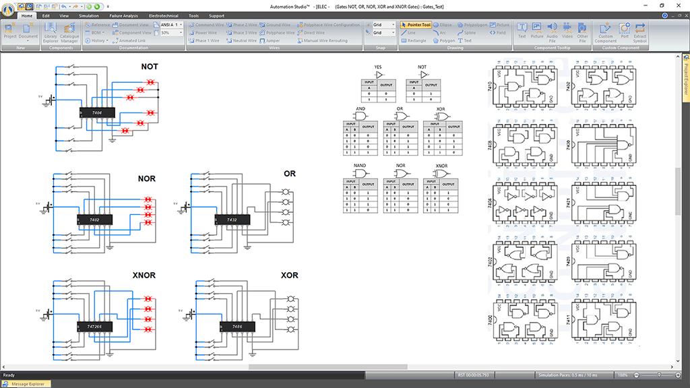Open the ANSI A paper size dropdown
This screenshot has width=690, height=388.
point(181,24)
